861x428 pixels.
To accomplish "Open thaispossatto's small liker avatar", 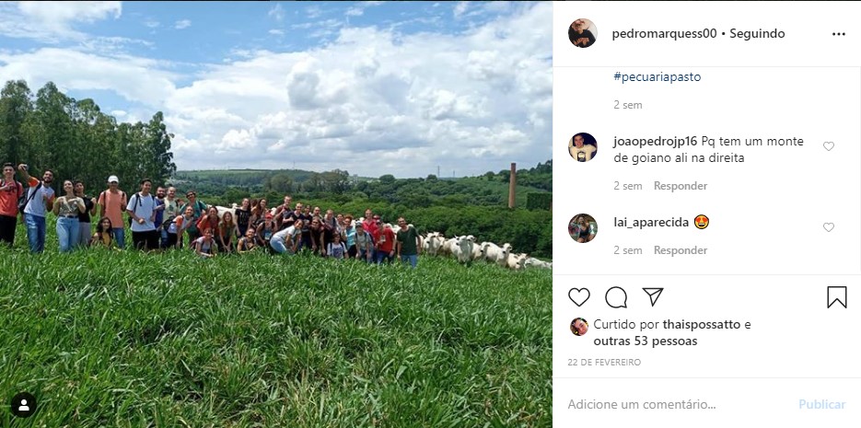I will (579, 327).
